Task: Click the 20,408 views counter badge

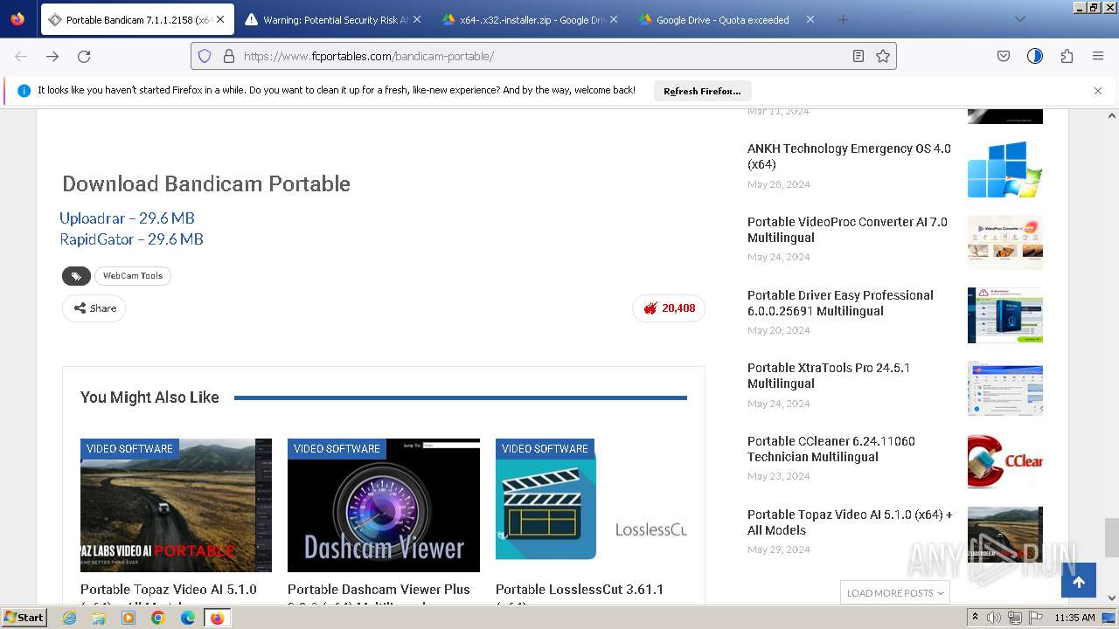Action: click(669, 308)
